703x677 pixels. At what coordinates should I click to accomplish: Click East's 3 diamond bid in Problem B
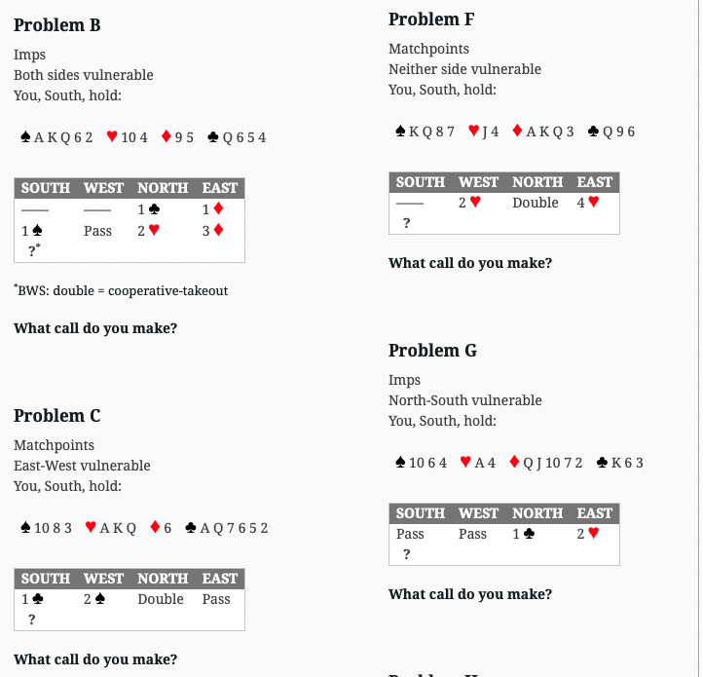click(213, 231)
